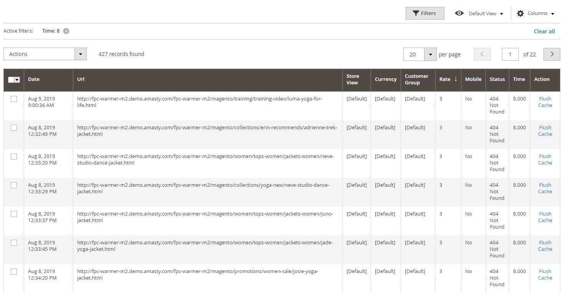Tick the checkbox for juno-jacket.html row
The image size is (563, 293).
[14, 214]
